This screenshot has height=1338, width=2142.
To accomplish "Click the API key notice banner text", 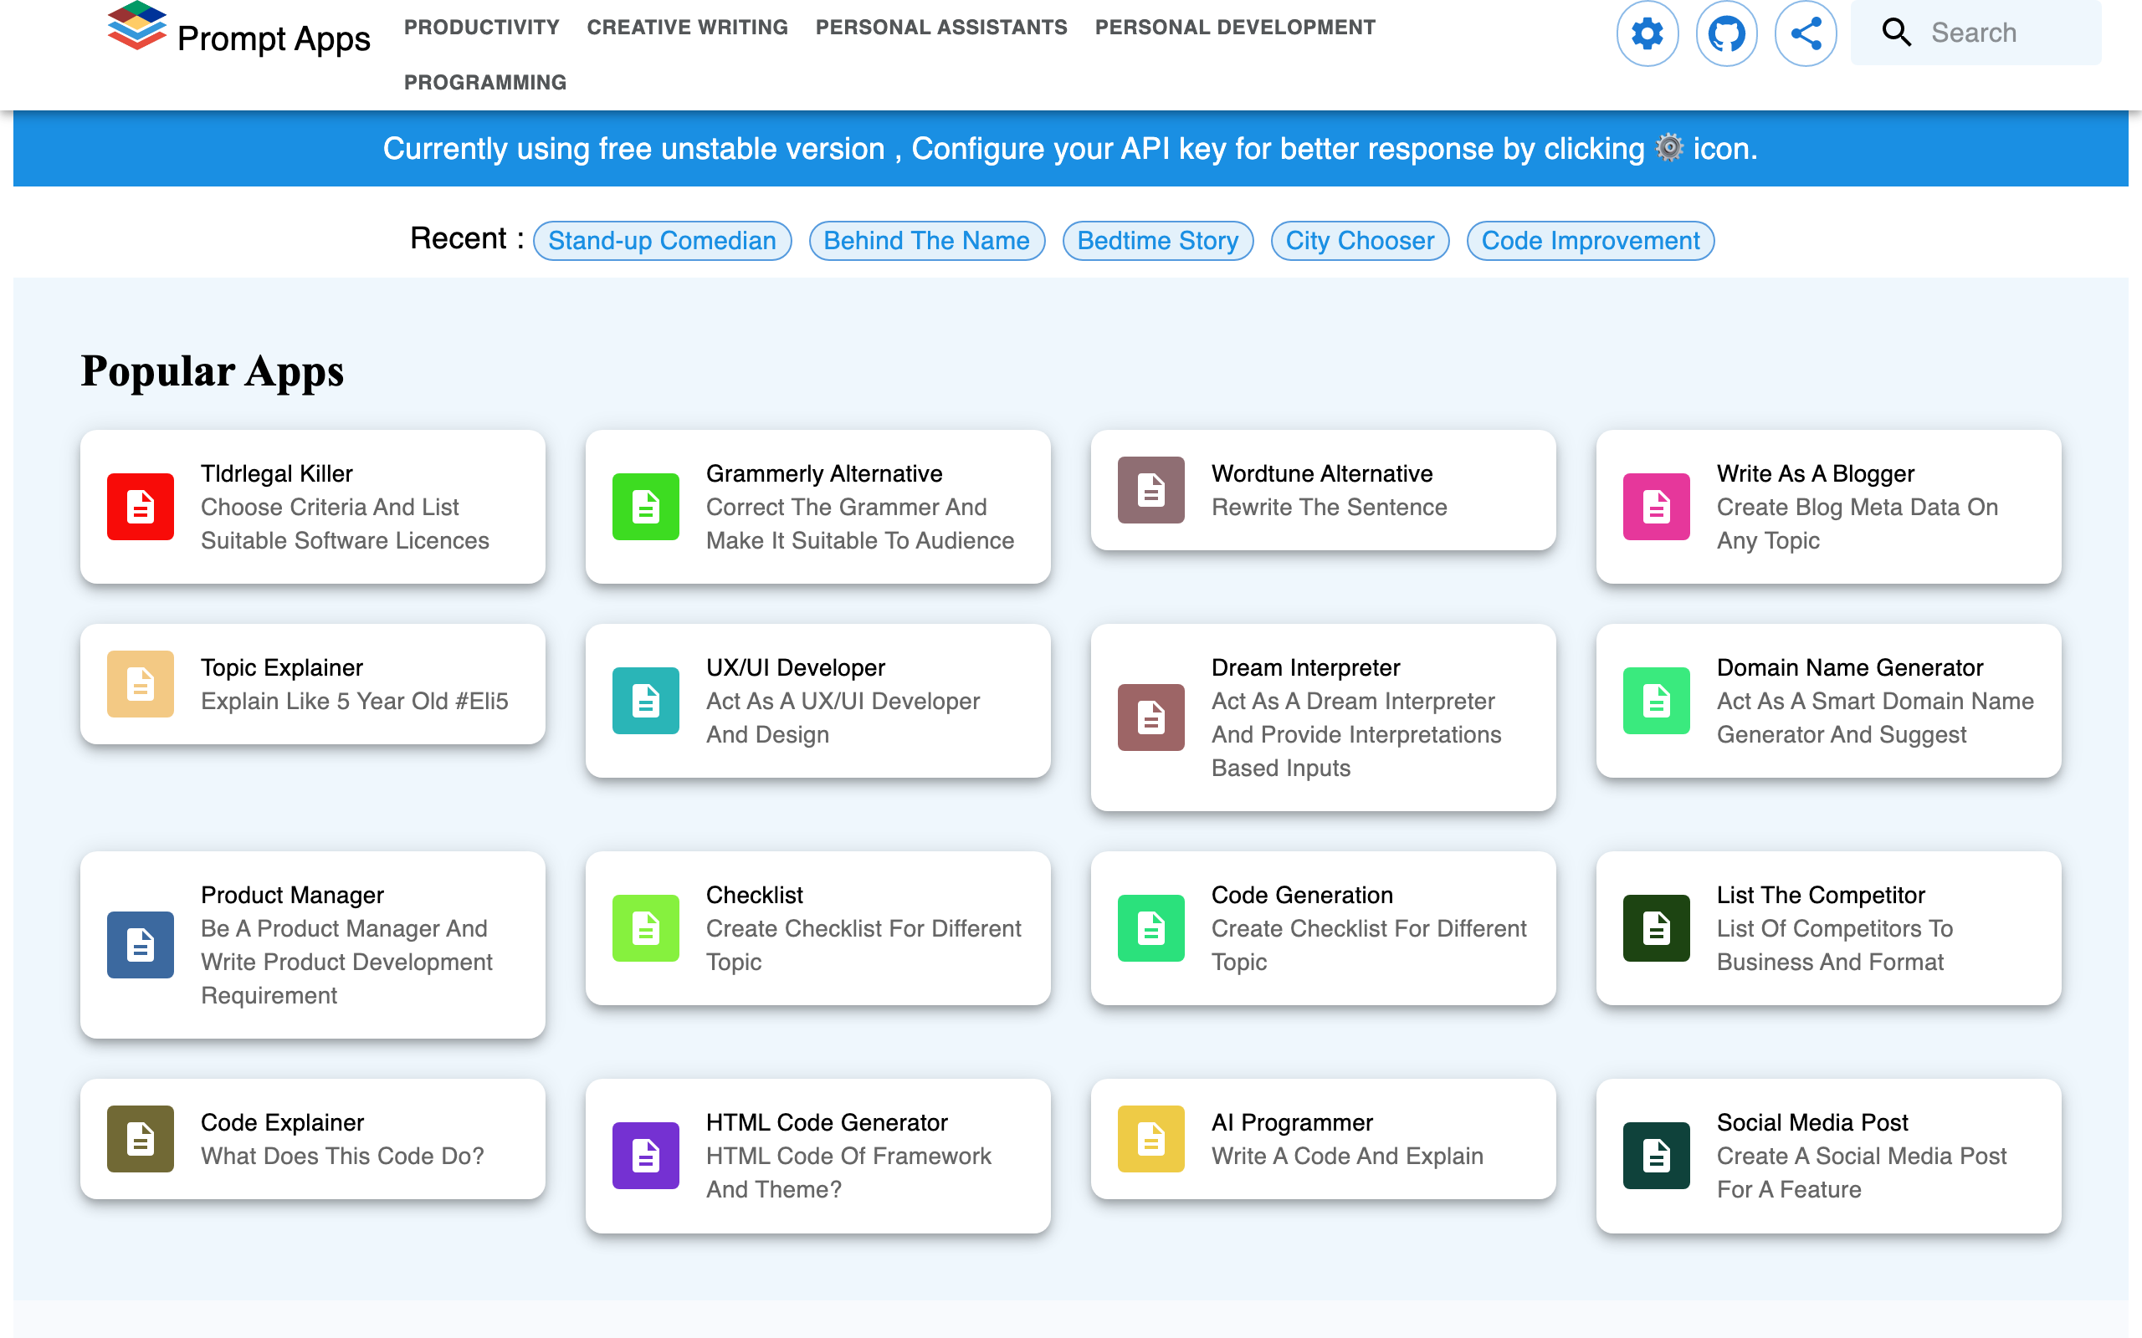I will [x=1070, y=149].
